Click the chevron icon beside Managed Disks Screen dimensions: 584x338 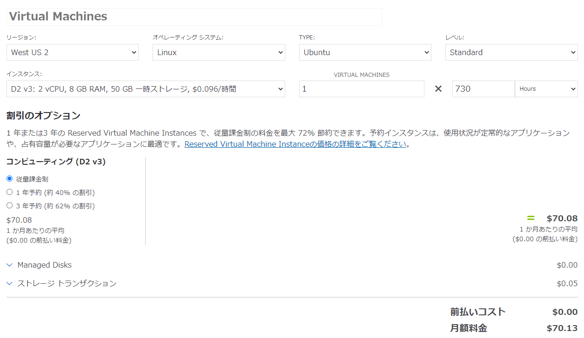(10, 265)
